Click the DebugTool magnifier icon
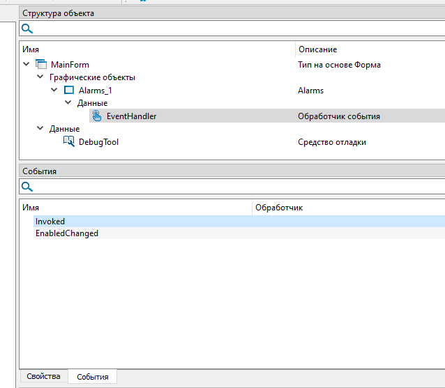 (68, 142)
